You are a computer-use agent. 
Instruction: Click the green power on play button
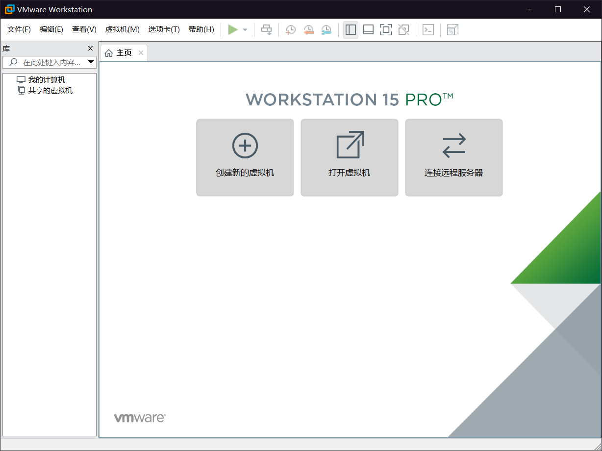tap(233, 30)
